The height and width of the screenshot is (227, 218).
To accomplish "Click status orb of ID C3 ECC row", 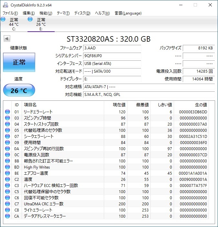I will pos(7,185).
